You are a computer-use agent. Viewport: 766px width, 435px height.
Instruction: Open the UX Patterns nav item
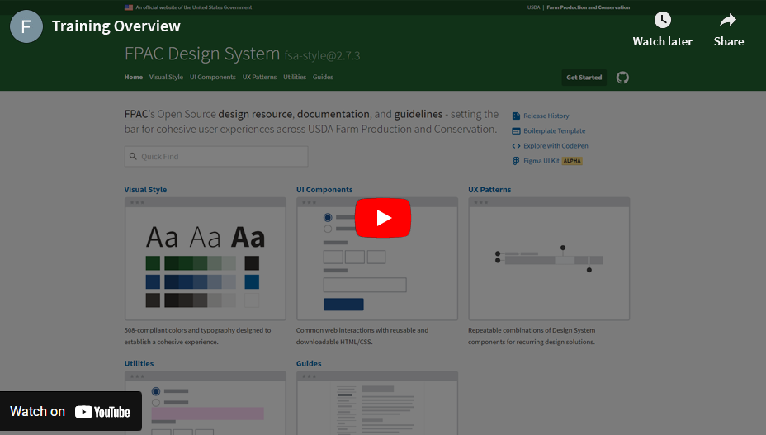[x=259, y=78]
